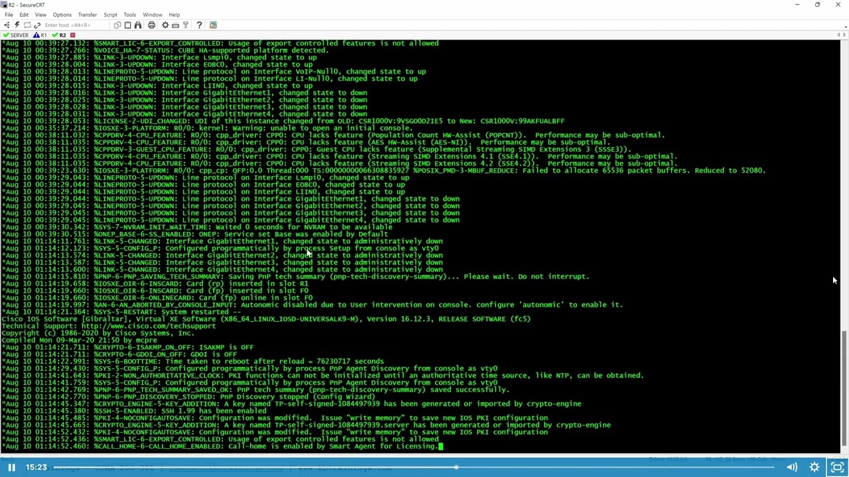Open the View menu
Screen dimensions: 849x477
click(x=40, y=15)
